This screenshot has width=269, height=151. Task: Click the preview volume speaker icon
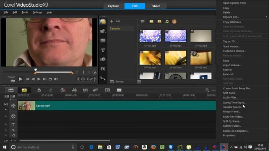pyautogui.click(x=56, y=79)
